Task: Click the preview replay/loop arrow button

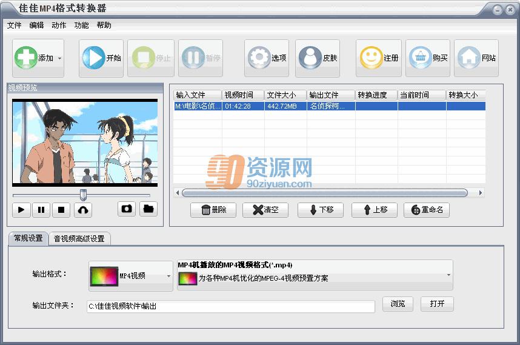Action: pyautogui.click(x=83, y=210)
